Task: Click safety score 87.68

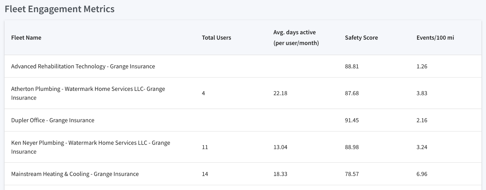Action: pyautogui.click(x=352, y=93)
